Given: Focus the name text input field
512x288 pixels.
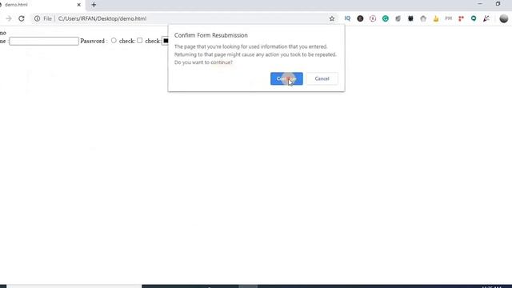Looking at the screenshot, I should point(44,41).
